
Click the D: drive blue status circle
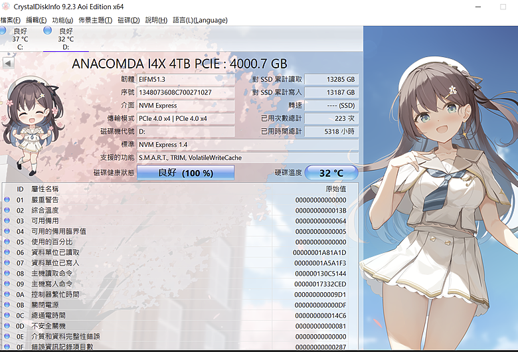click(x=48, y=31)
